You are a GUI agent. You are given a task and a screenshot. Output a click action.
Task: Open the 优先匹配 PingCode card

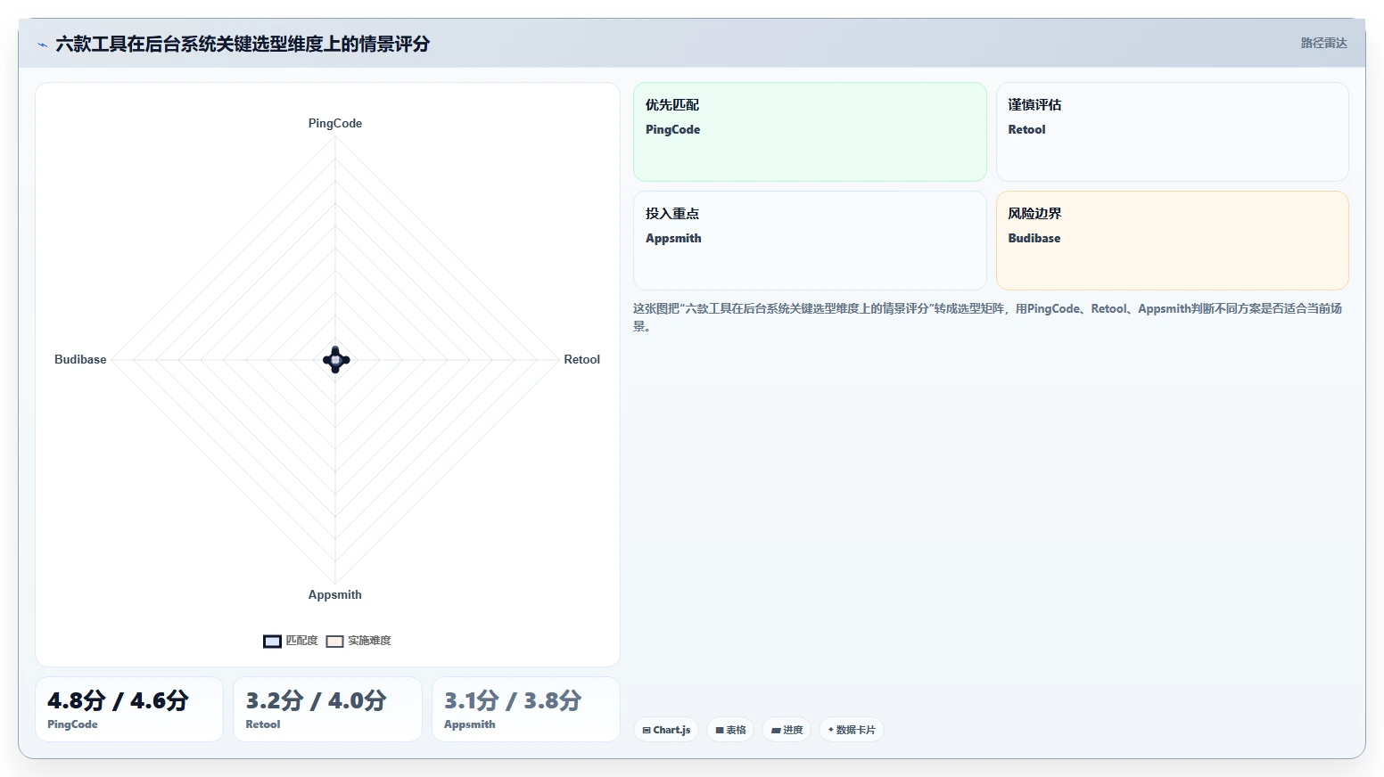[x=810, y=132]
